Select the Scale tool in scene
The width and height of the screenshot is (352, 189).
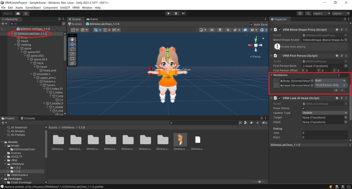(x=72, y=54)
